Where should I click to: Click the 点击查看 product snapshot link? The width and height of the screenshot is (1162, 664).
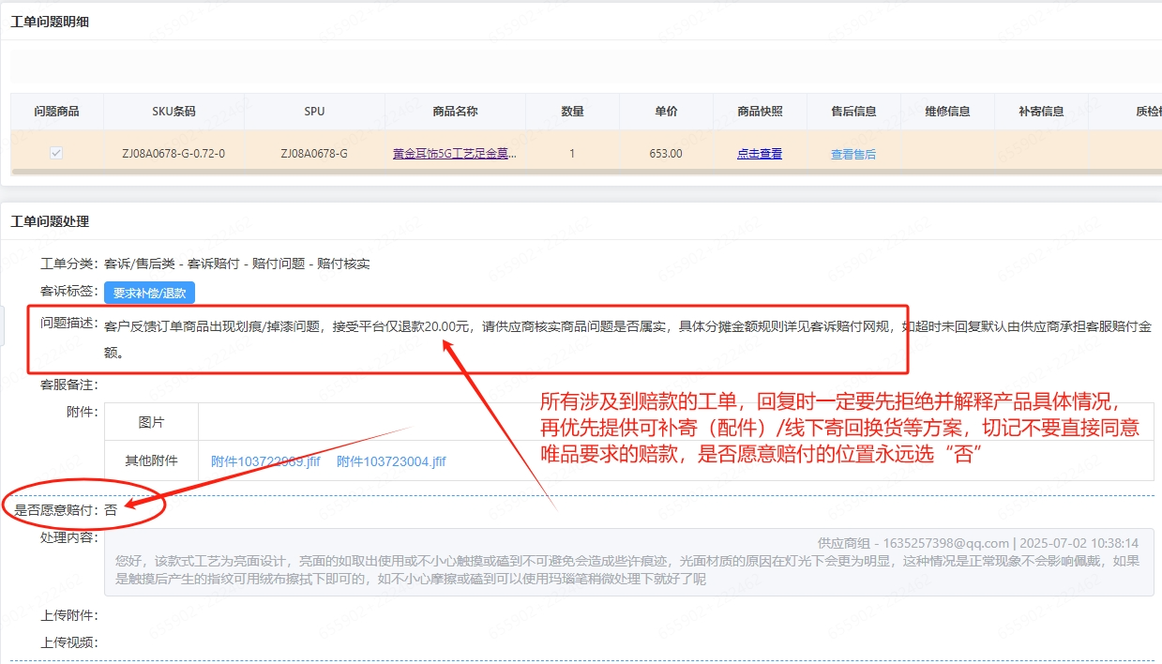pyautogui.click(x=760, y=154)
